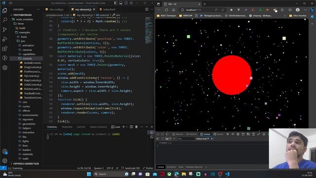Open the Source Control view in VS Code

[4, 30]
